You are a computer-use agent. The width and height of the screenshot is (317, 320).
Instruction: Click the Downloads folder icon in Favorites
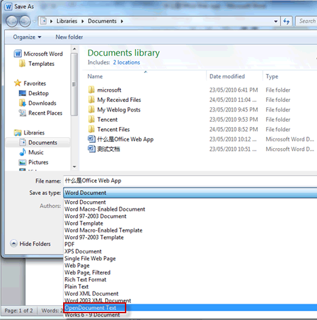pyautogui.click(x=22, y=103)
